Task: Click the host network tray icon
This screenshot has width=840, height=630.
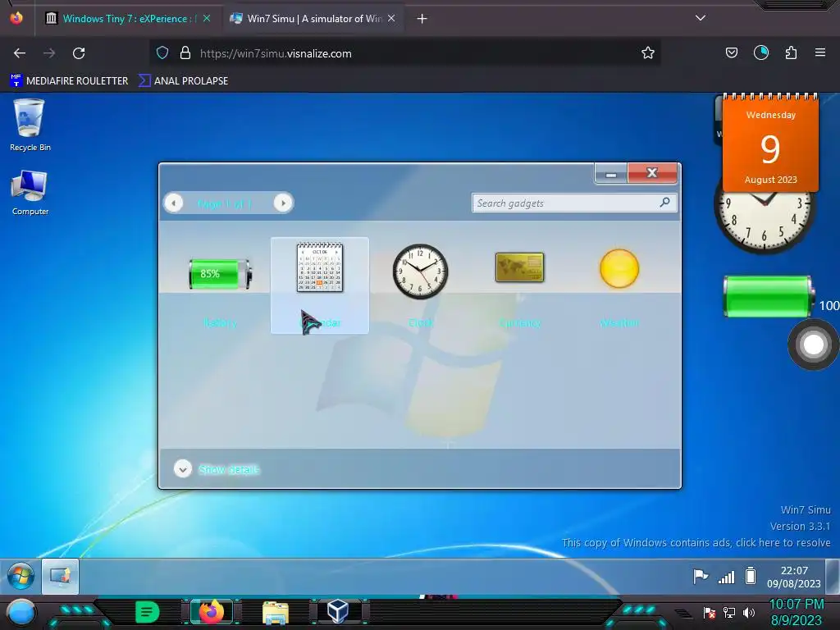Action: (x=729, y=612)
